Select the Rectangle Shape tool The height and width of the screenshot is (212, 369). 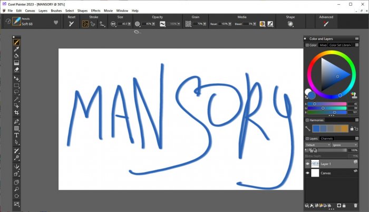pyautogui.click(x=16, y=128)
